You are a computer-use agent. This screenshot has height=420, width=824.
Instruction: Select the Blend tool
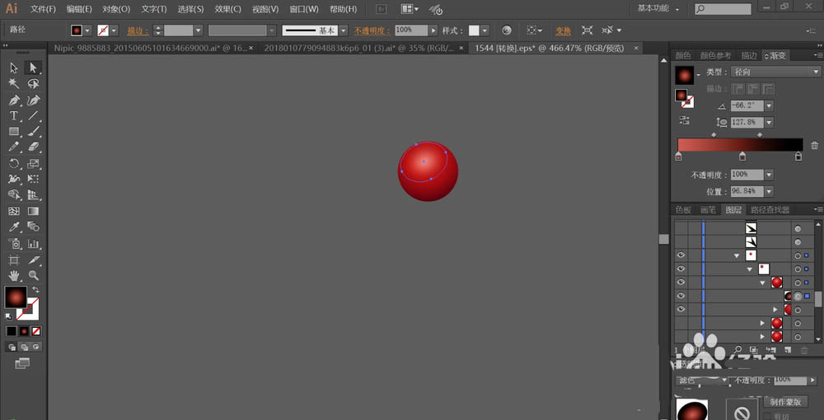33,226
